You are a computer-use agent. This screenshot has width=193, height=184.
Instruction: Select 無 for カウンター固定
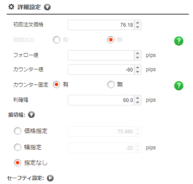(111, 84)
